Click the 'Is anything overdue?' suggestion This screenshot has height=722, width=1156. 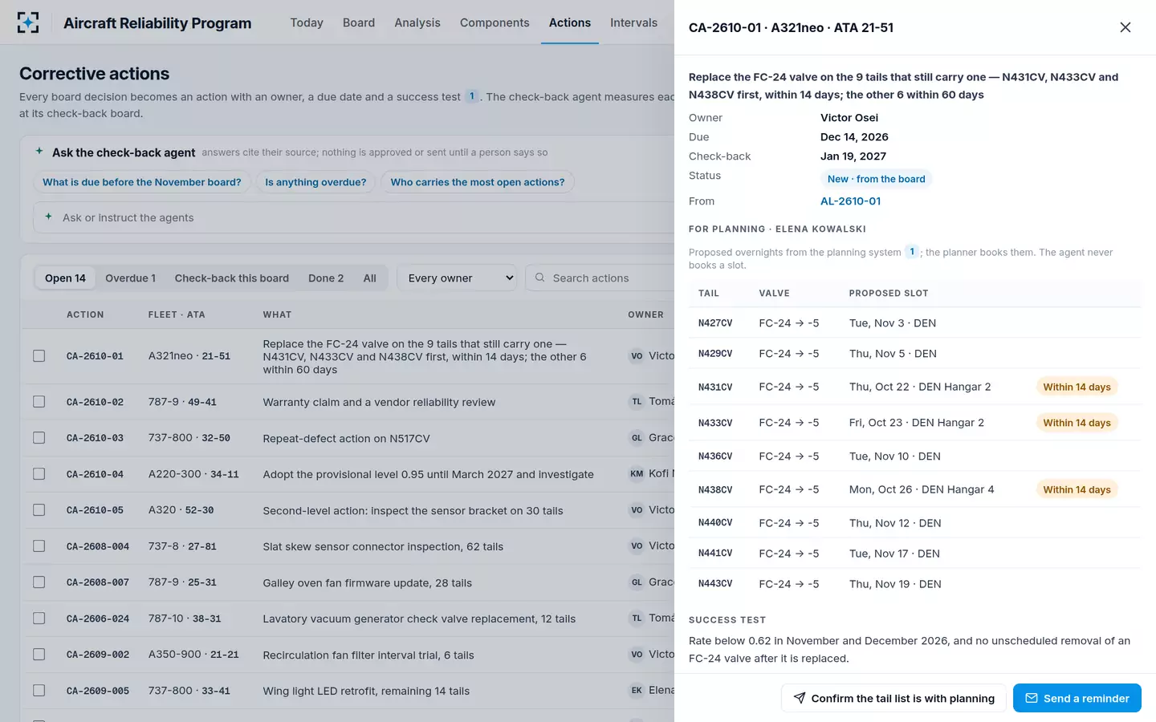(x=315, y=182)
